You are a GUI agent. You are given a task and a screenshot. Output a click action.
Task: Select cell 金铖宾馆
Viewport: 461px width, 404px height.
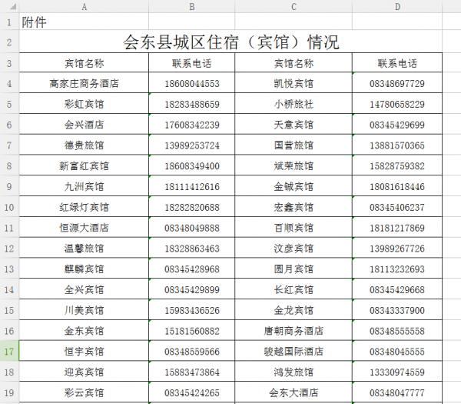tap(294, 186)
